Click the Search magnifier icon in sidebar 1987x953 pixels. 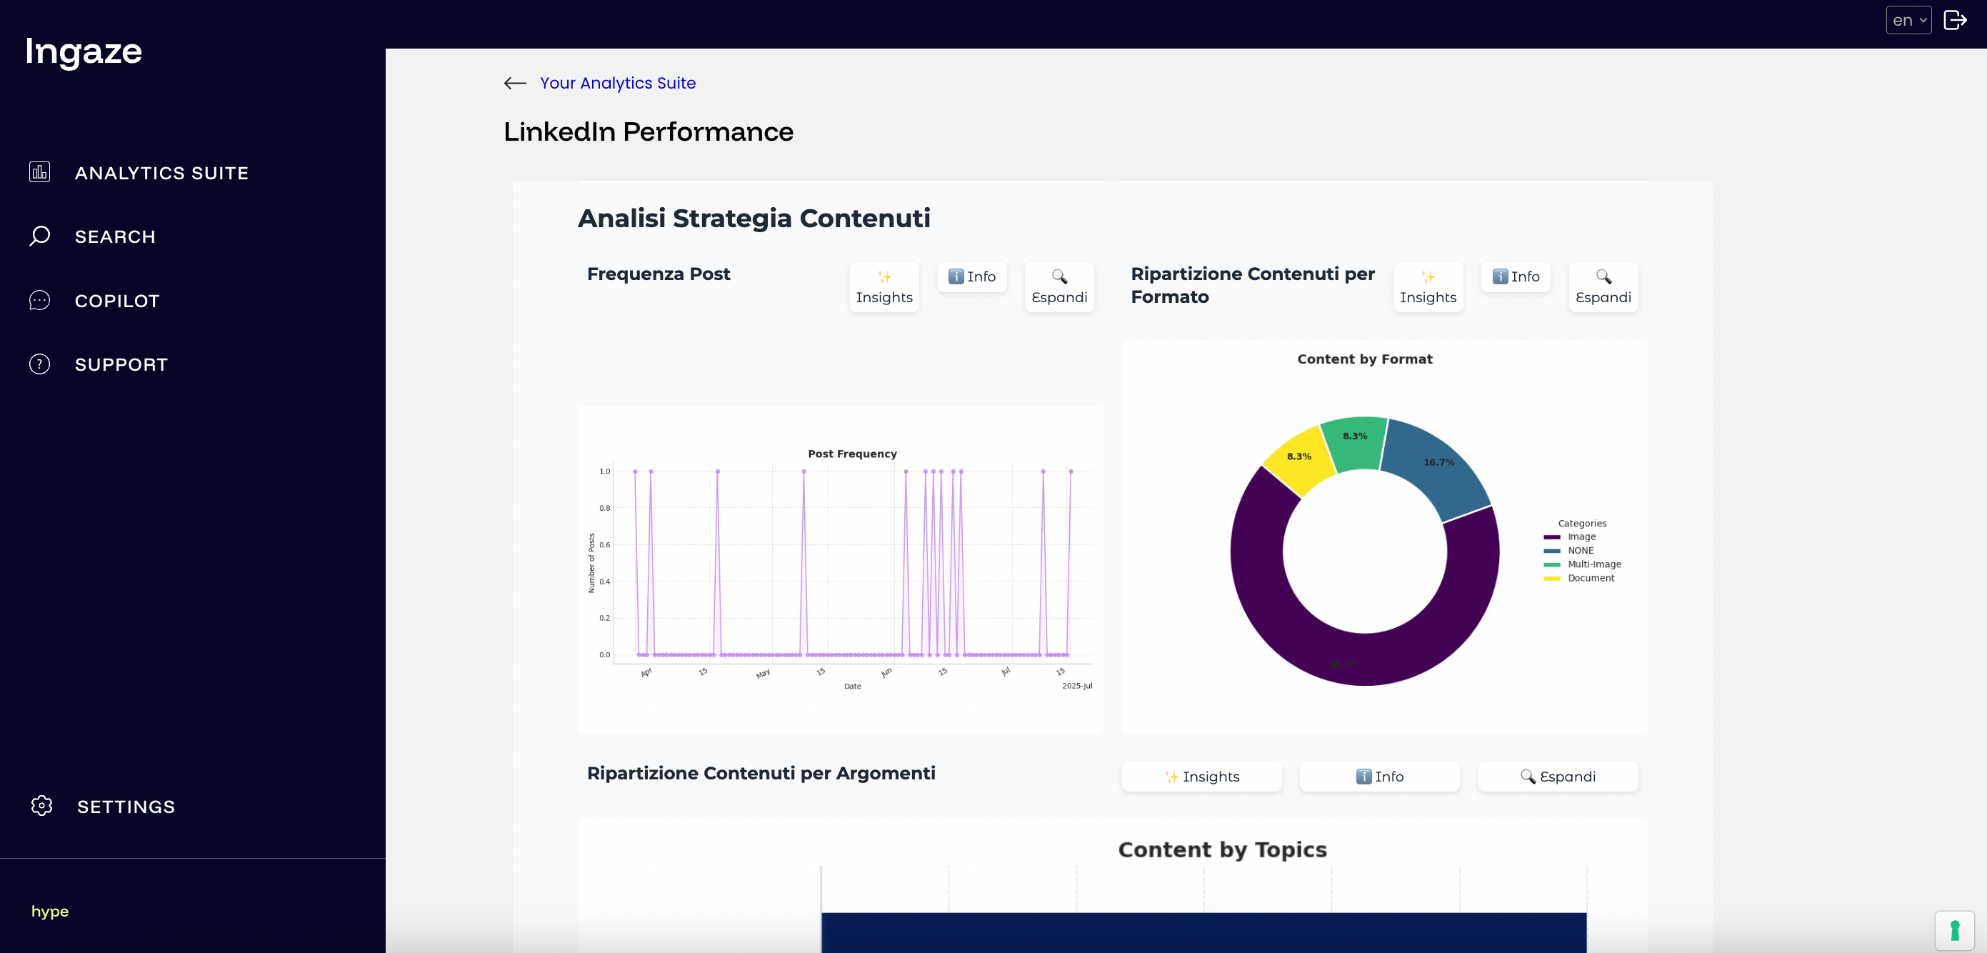click(39, 235)
